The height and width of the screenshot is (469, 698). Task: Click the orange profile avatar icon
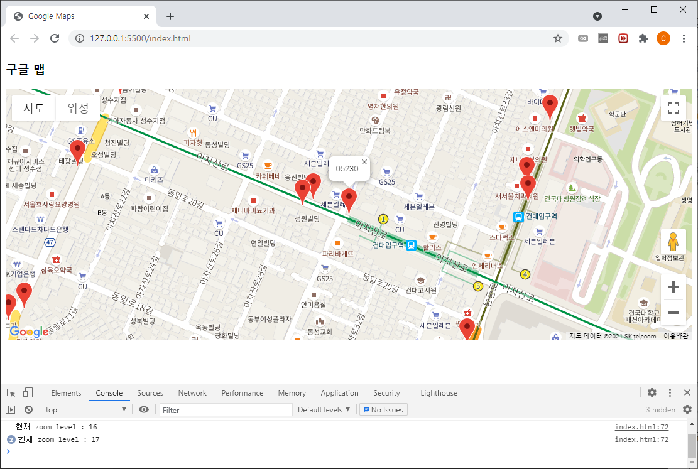tap(663, 38)
